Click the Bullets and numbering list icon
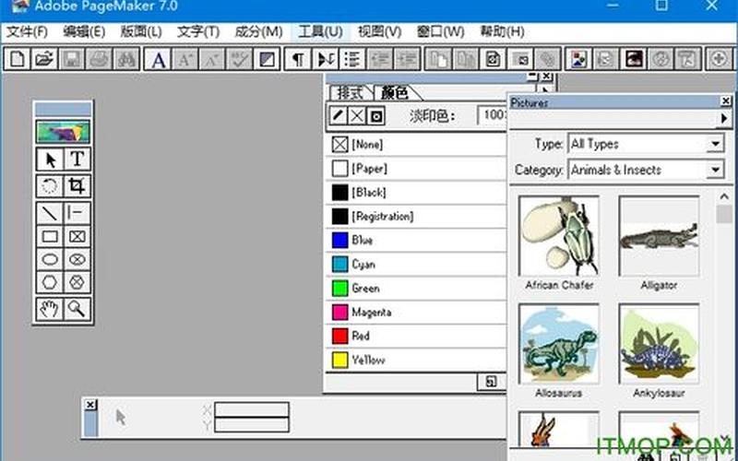Image resolution: width=738 pixels, height=461 pixels. point(352,59)
